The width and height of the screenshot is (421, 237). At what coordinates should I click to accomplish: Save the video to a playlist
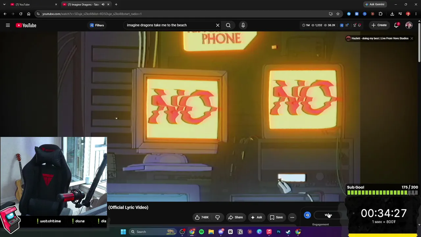276,217
